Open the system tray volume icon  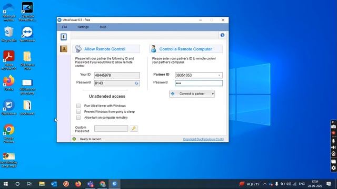pos(289,184)
